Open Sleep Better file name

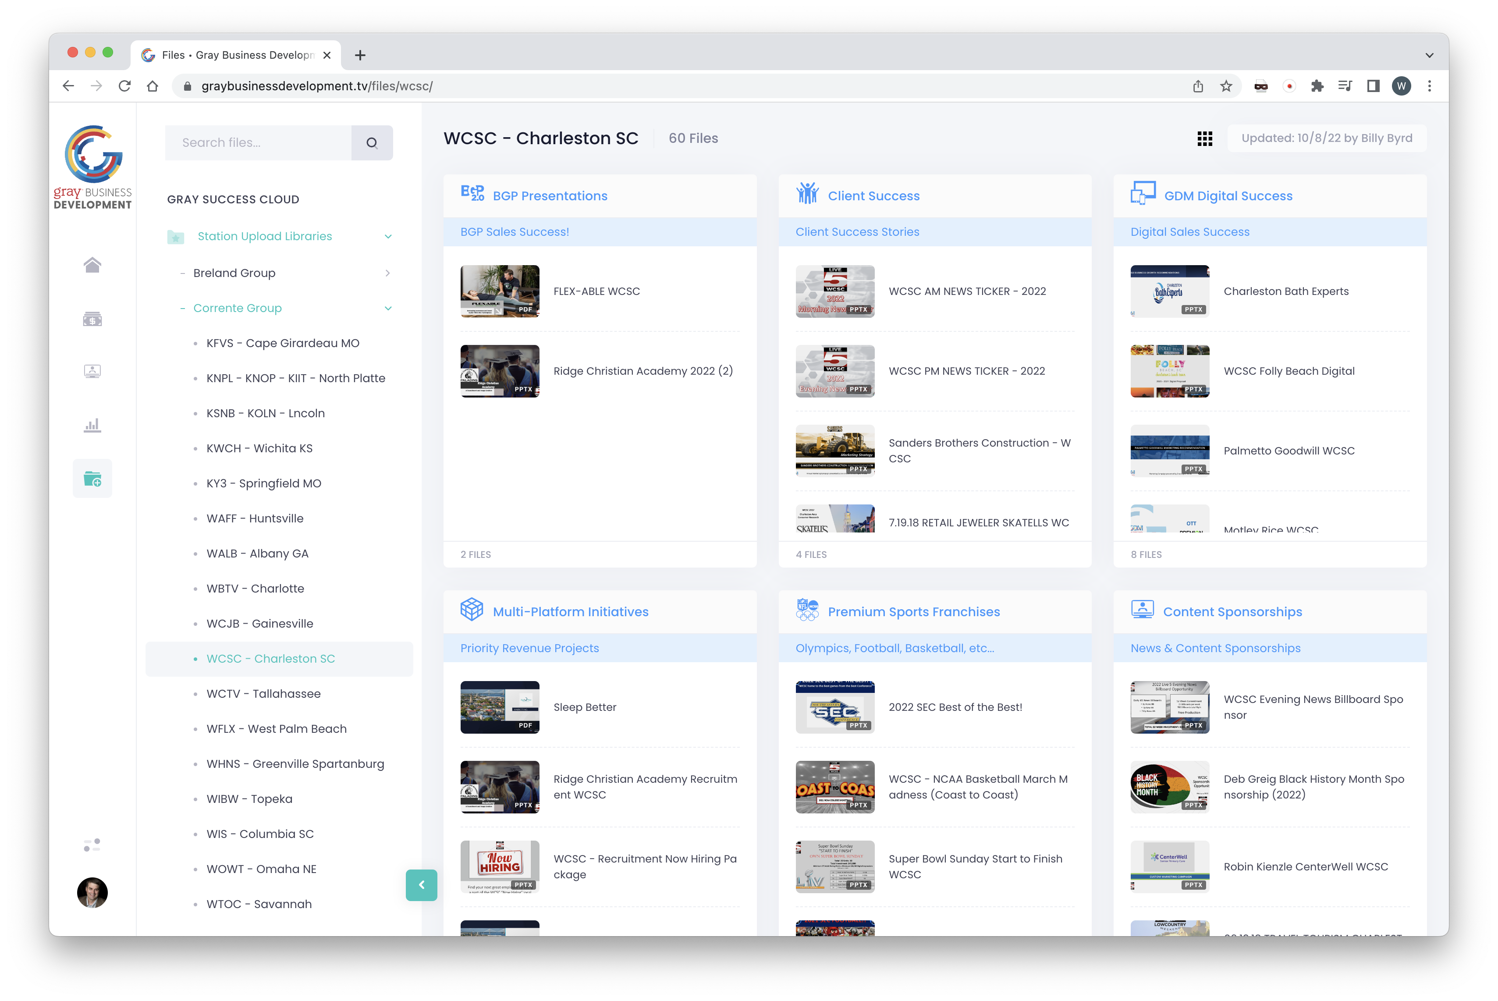[585, 706]
